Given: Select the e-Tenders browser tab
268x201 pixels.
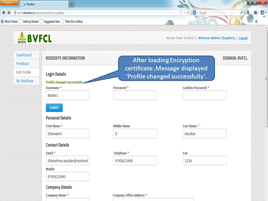Looking at the screenshot, I should click(44, 4).
